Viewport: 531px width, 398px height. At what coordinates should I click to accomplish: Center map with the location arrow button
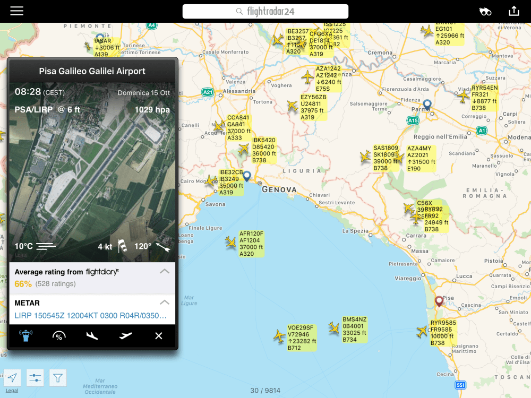pos(13,377)
